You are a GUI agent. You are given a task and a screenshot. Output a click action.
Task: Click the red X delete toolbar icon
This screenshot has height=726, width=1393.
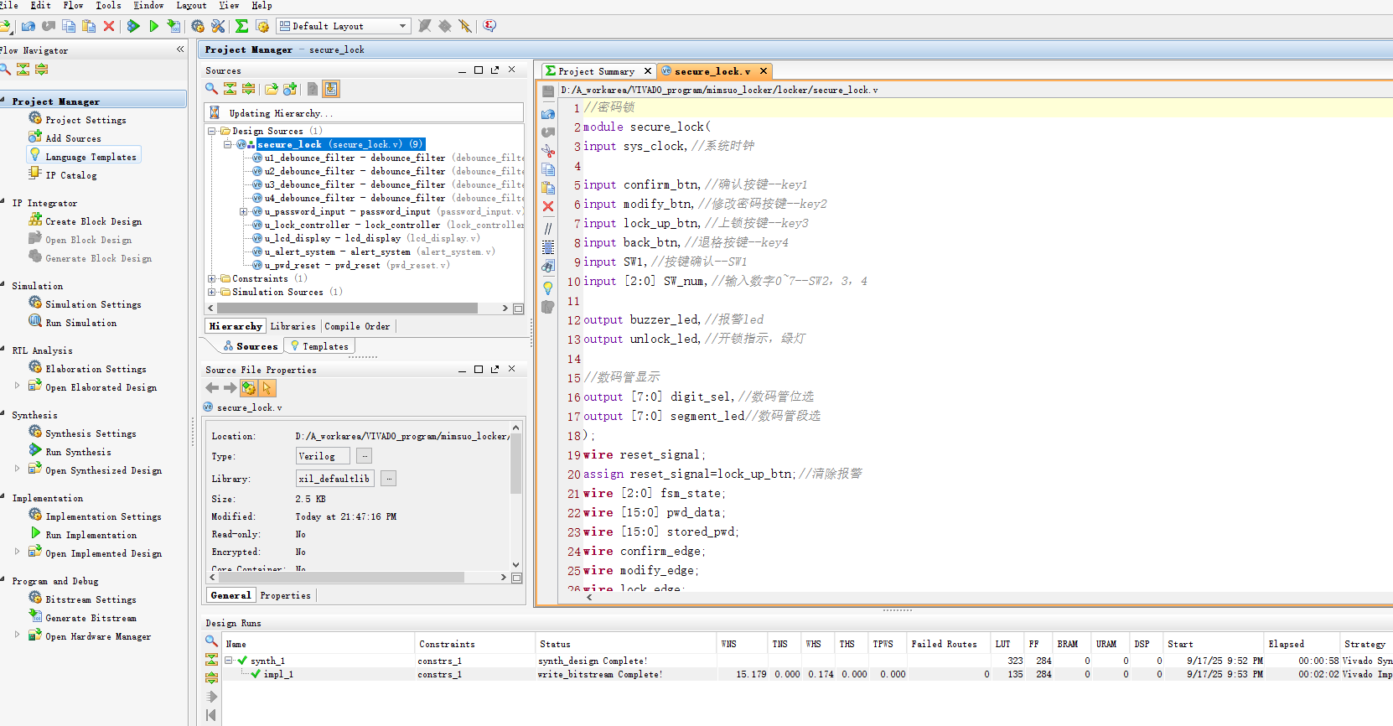(109, 26)
